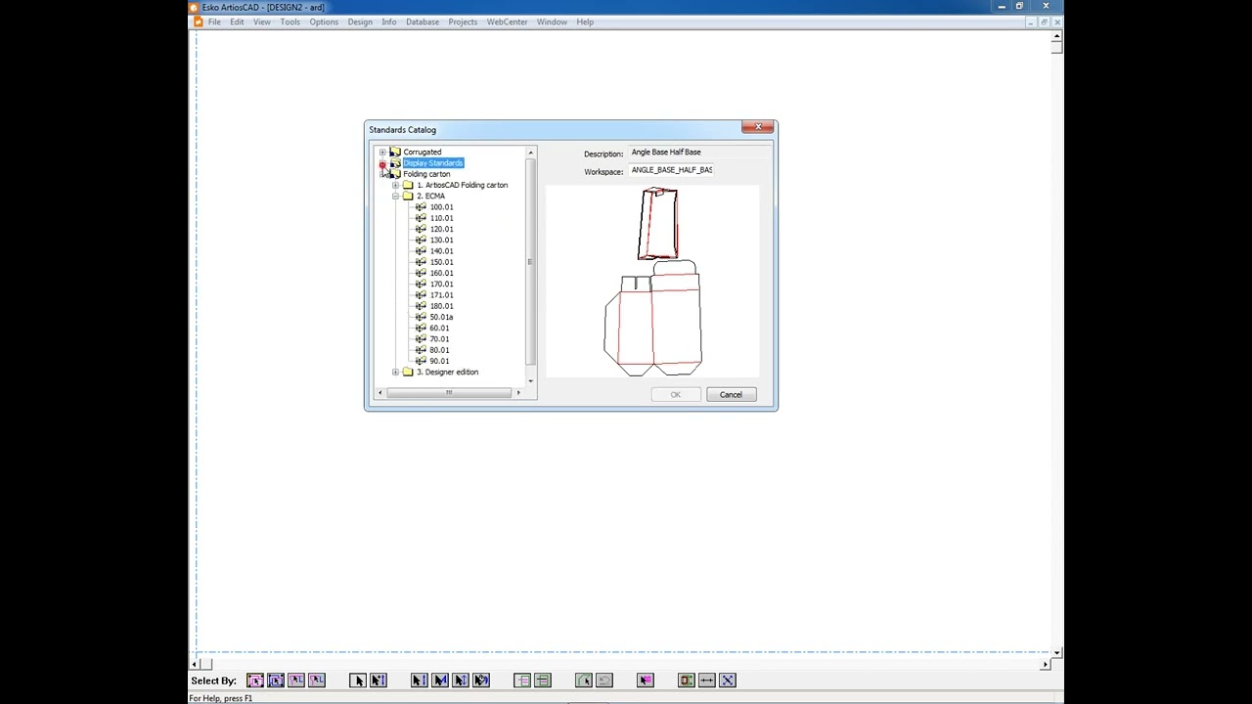Click the standard icon beside 160.01
The width and height of the screenshot is (1252, 704).
click(421, 273)
